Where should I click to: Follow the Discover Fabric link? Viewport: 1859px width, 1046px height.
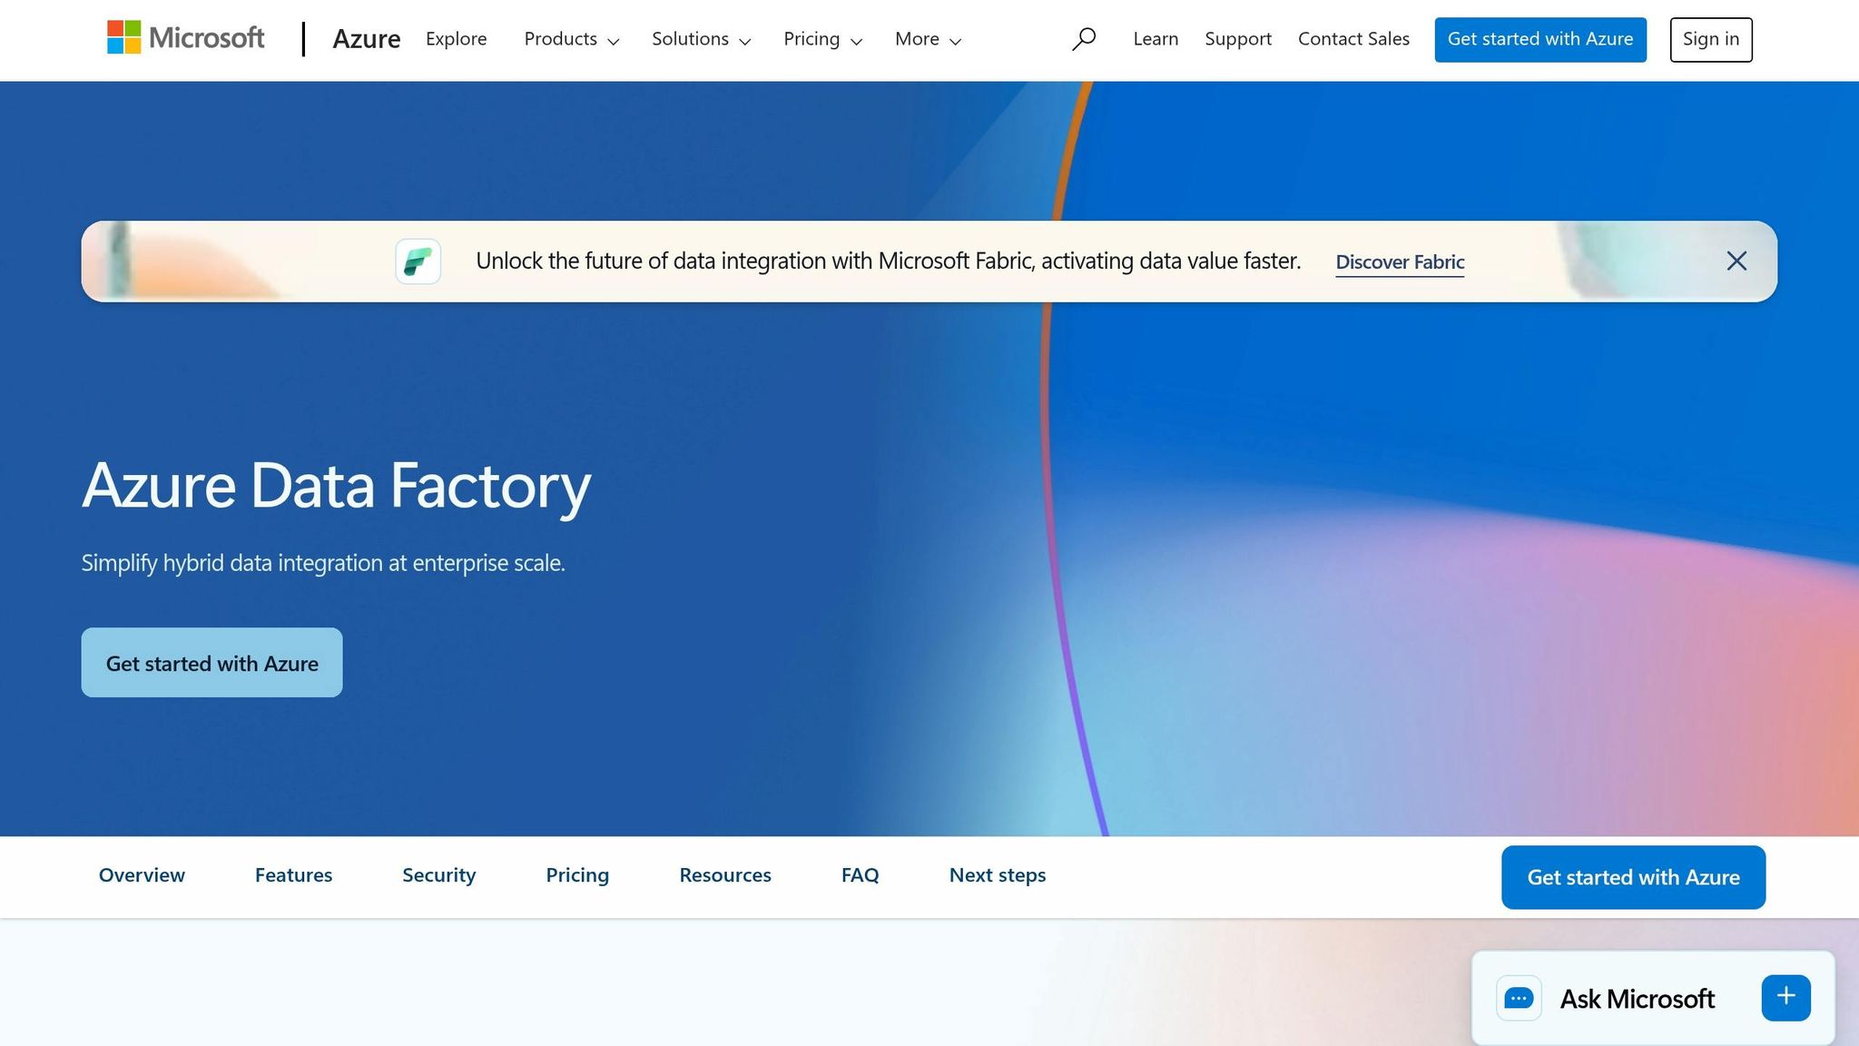point(1400,262)
